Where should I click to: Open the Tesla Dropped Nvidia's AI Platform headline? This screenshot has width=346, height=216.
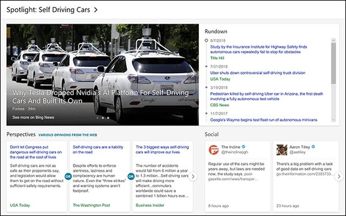(100, 97)
